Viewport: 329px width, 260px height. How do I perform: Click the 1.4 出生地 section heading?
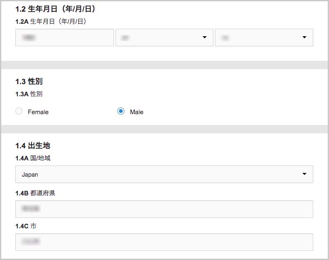pyautogui.click(x=33, y=146)
